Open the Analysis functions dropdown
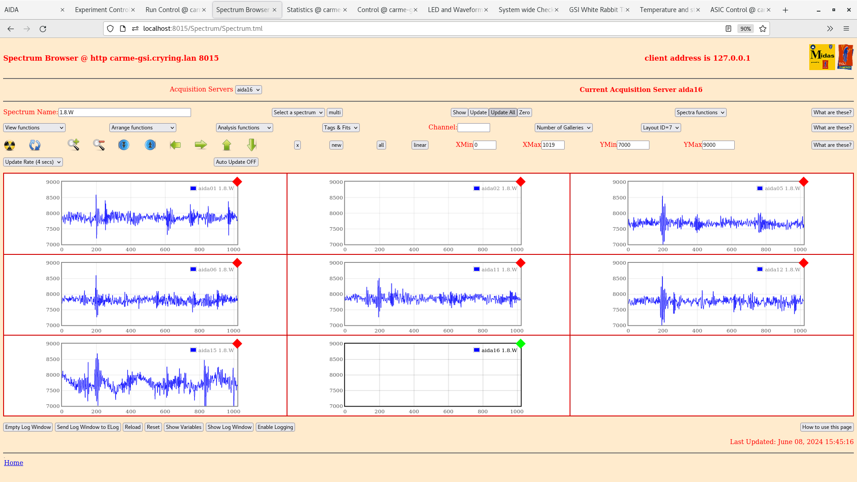The height and width of the screenshot is (482, 857). point(244,128)
